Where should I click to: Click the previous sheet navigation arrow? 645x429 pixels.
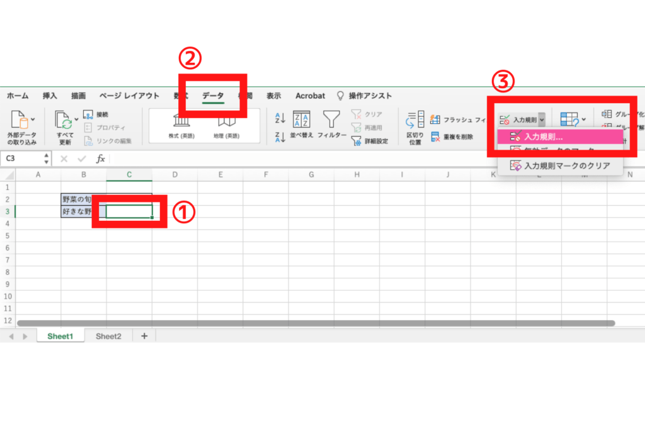pyautogui.click(x=11, y=337)
